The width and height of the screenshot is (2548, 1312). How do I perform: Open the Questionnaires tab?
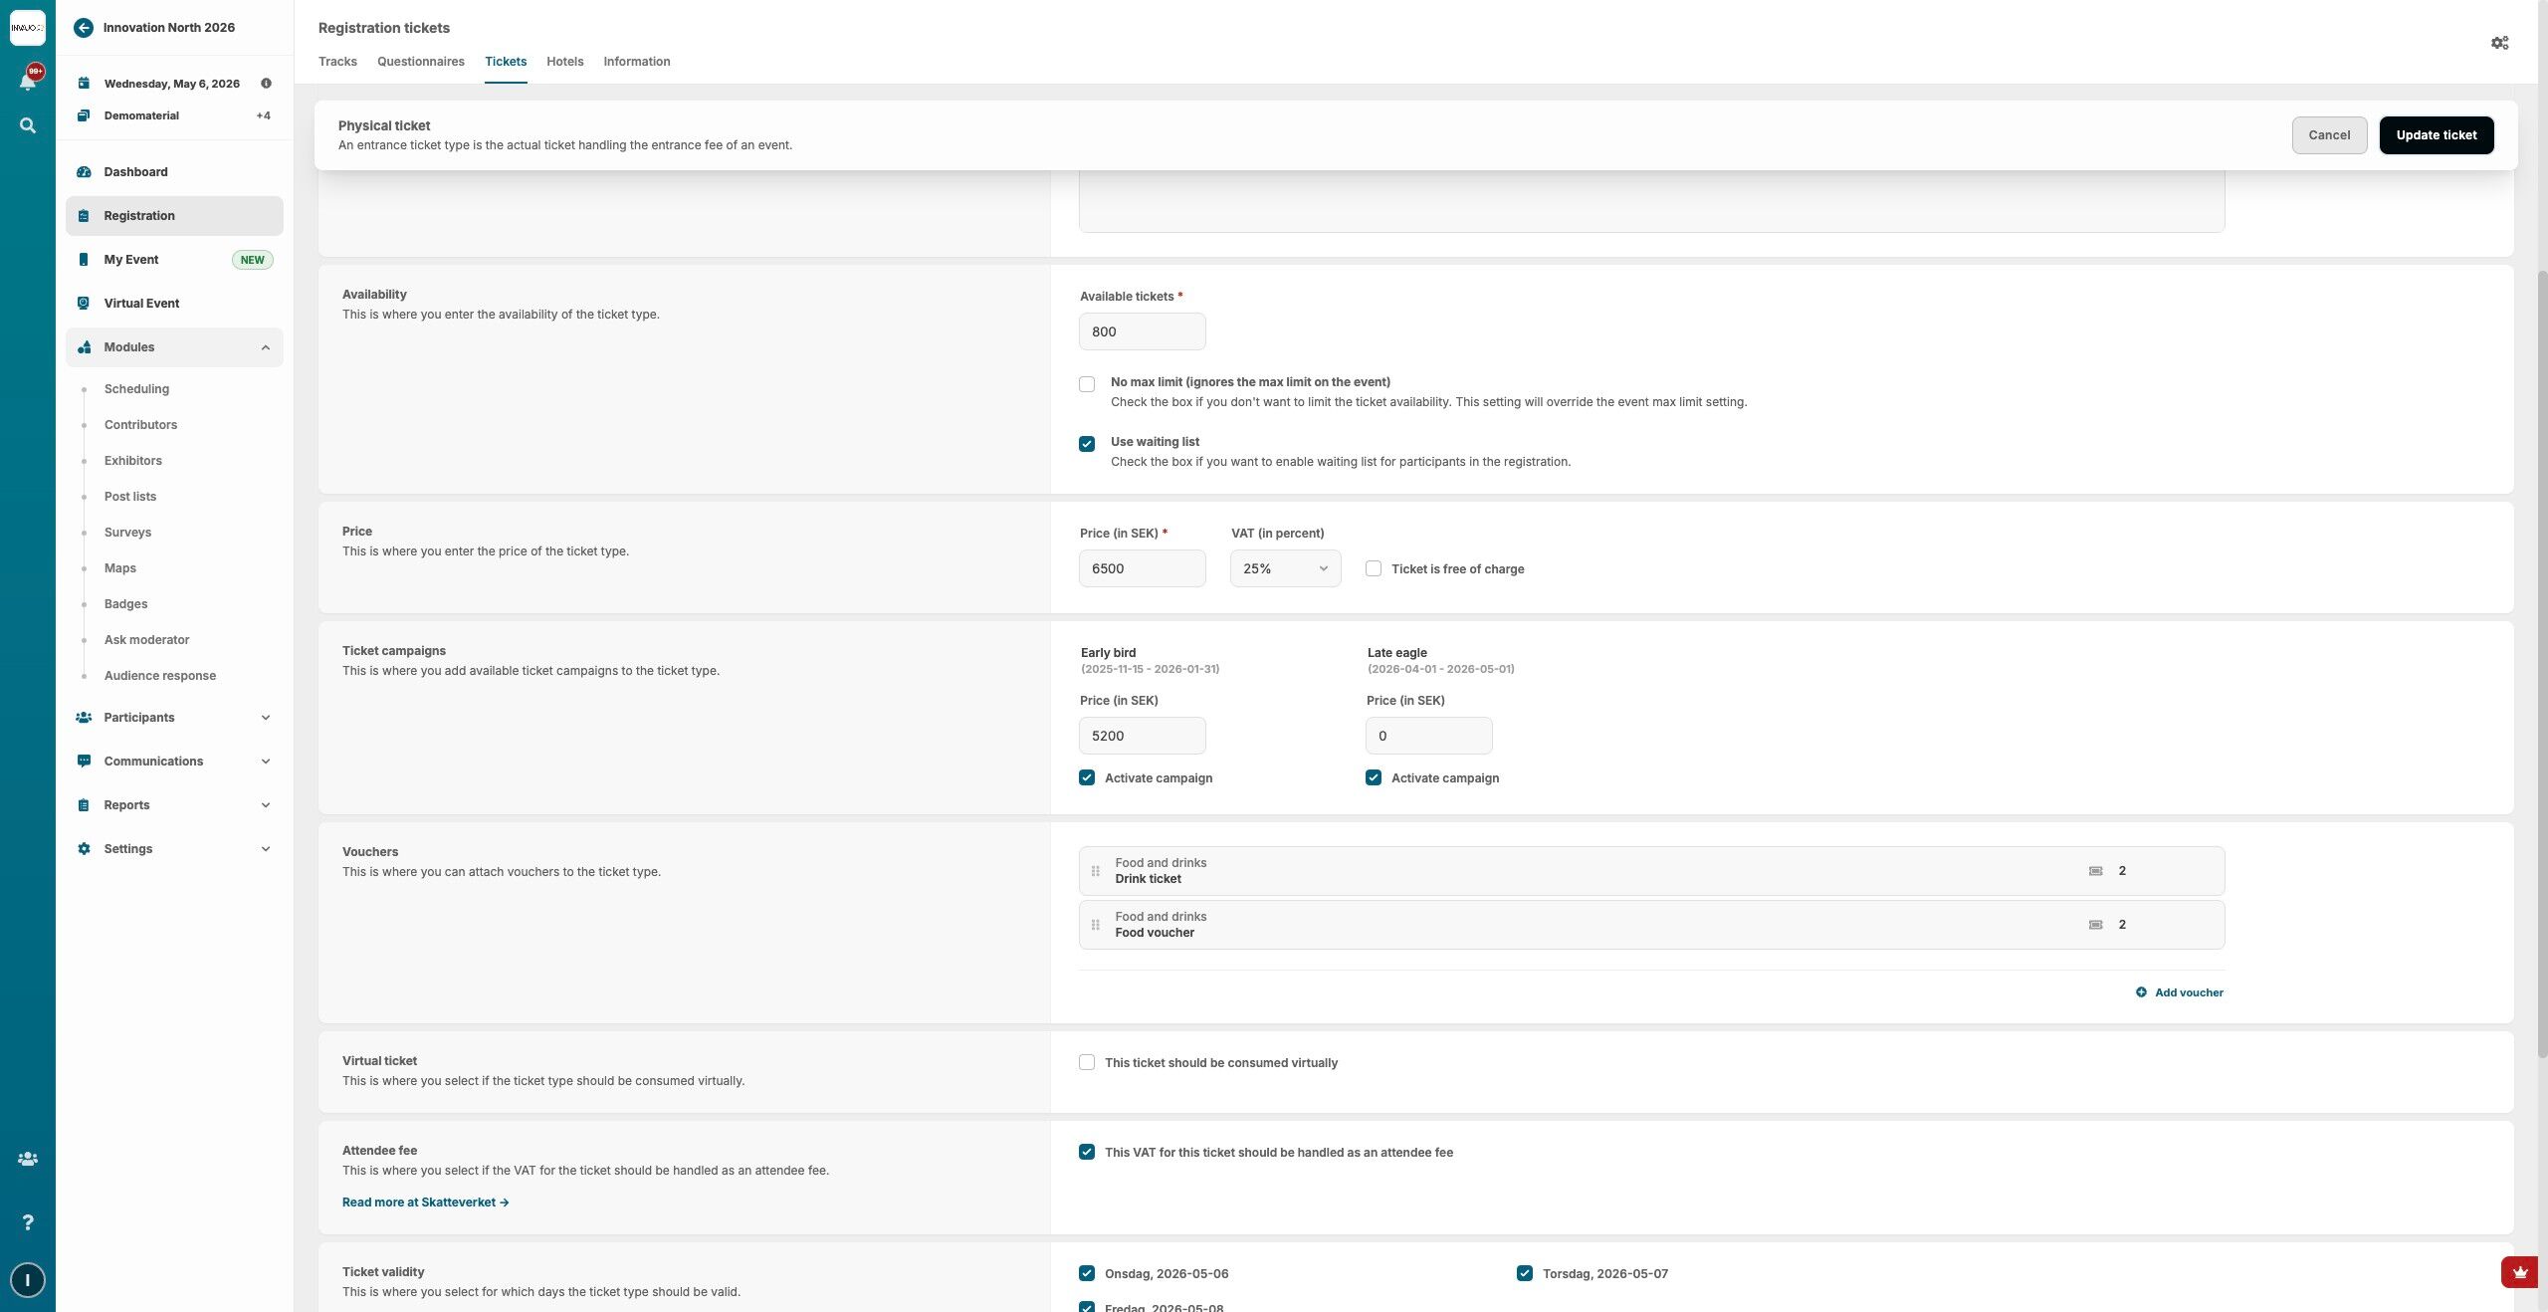tap(420, 62)
